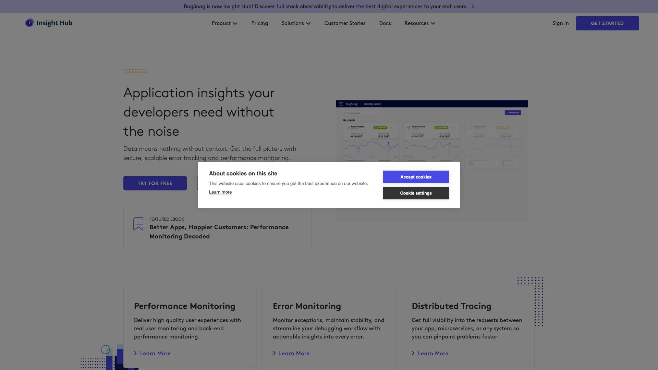This screenshot has width=658, height=370.
Task: Click the Performance Monitoring heading
Action: tap(185, 306)
